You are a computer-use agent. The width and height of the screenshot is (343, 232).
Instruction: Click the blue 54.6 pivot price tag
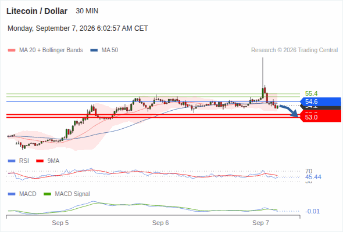tap(320, 101)
